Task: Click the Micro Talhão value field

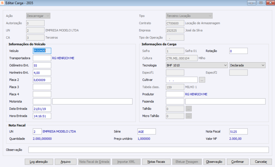Action: (x=175, y=116)
